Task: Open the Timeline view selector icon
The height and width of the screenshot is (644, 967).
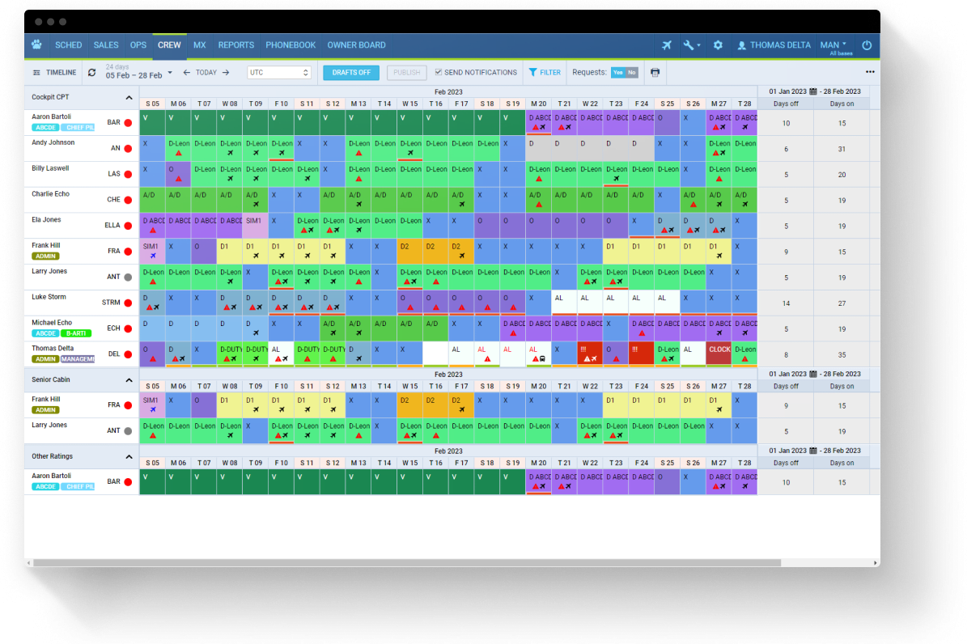Action: (37, 72)
